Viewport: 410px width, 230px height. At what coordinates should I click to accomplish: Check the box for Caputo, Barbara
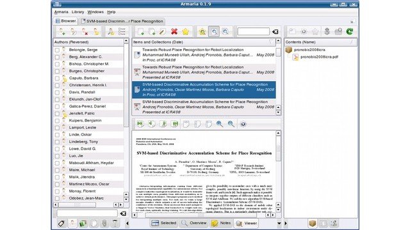point(57,78)
